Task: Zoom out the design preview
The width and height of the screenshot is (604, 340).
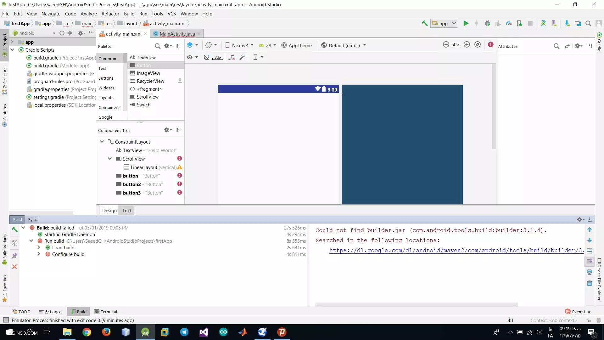Action: (446, 45)
